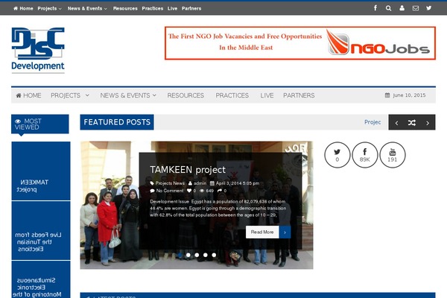Open Facebook icon in top bar
Viewport: 447px width, 298px height.
pyautogui.click(x=375, y=8)
